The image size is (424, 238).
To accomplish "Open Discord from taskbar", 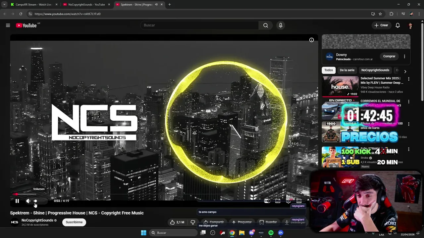I will click(x=251, y=233).
